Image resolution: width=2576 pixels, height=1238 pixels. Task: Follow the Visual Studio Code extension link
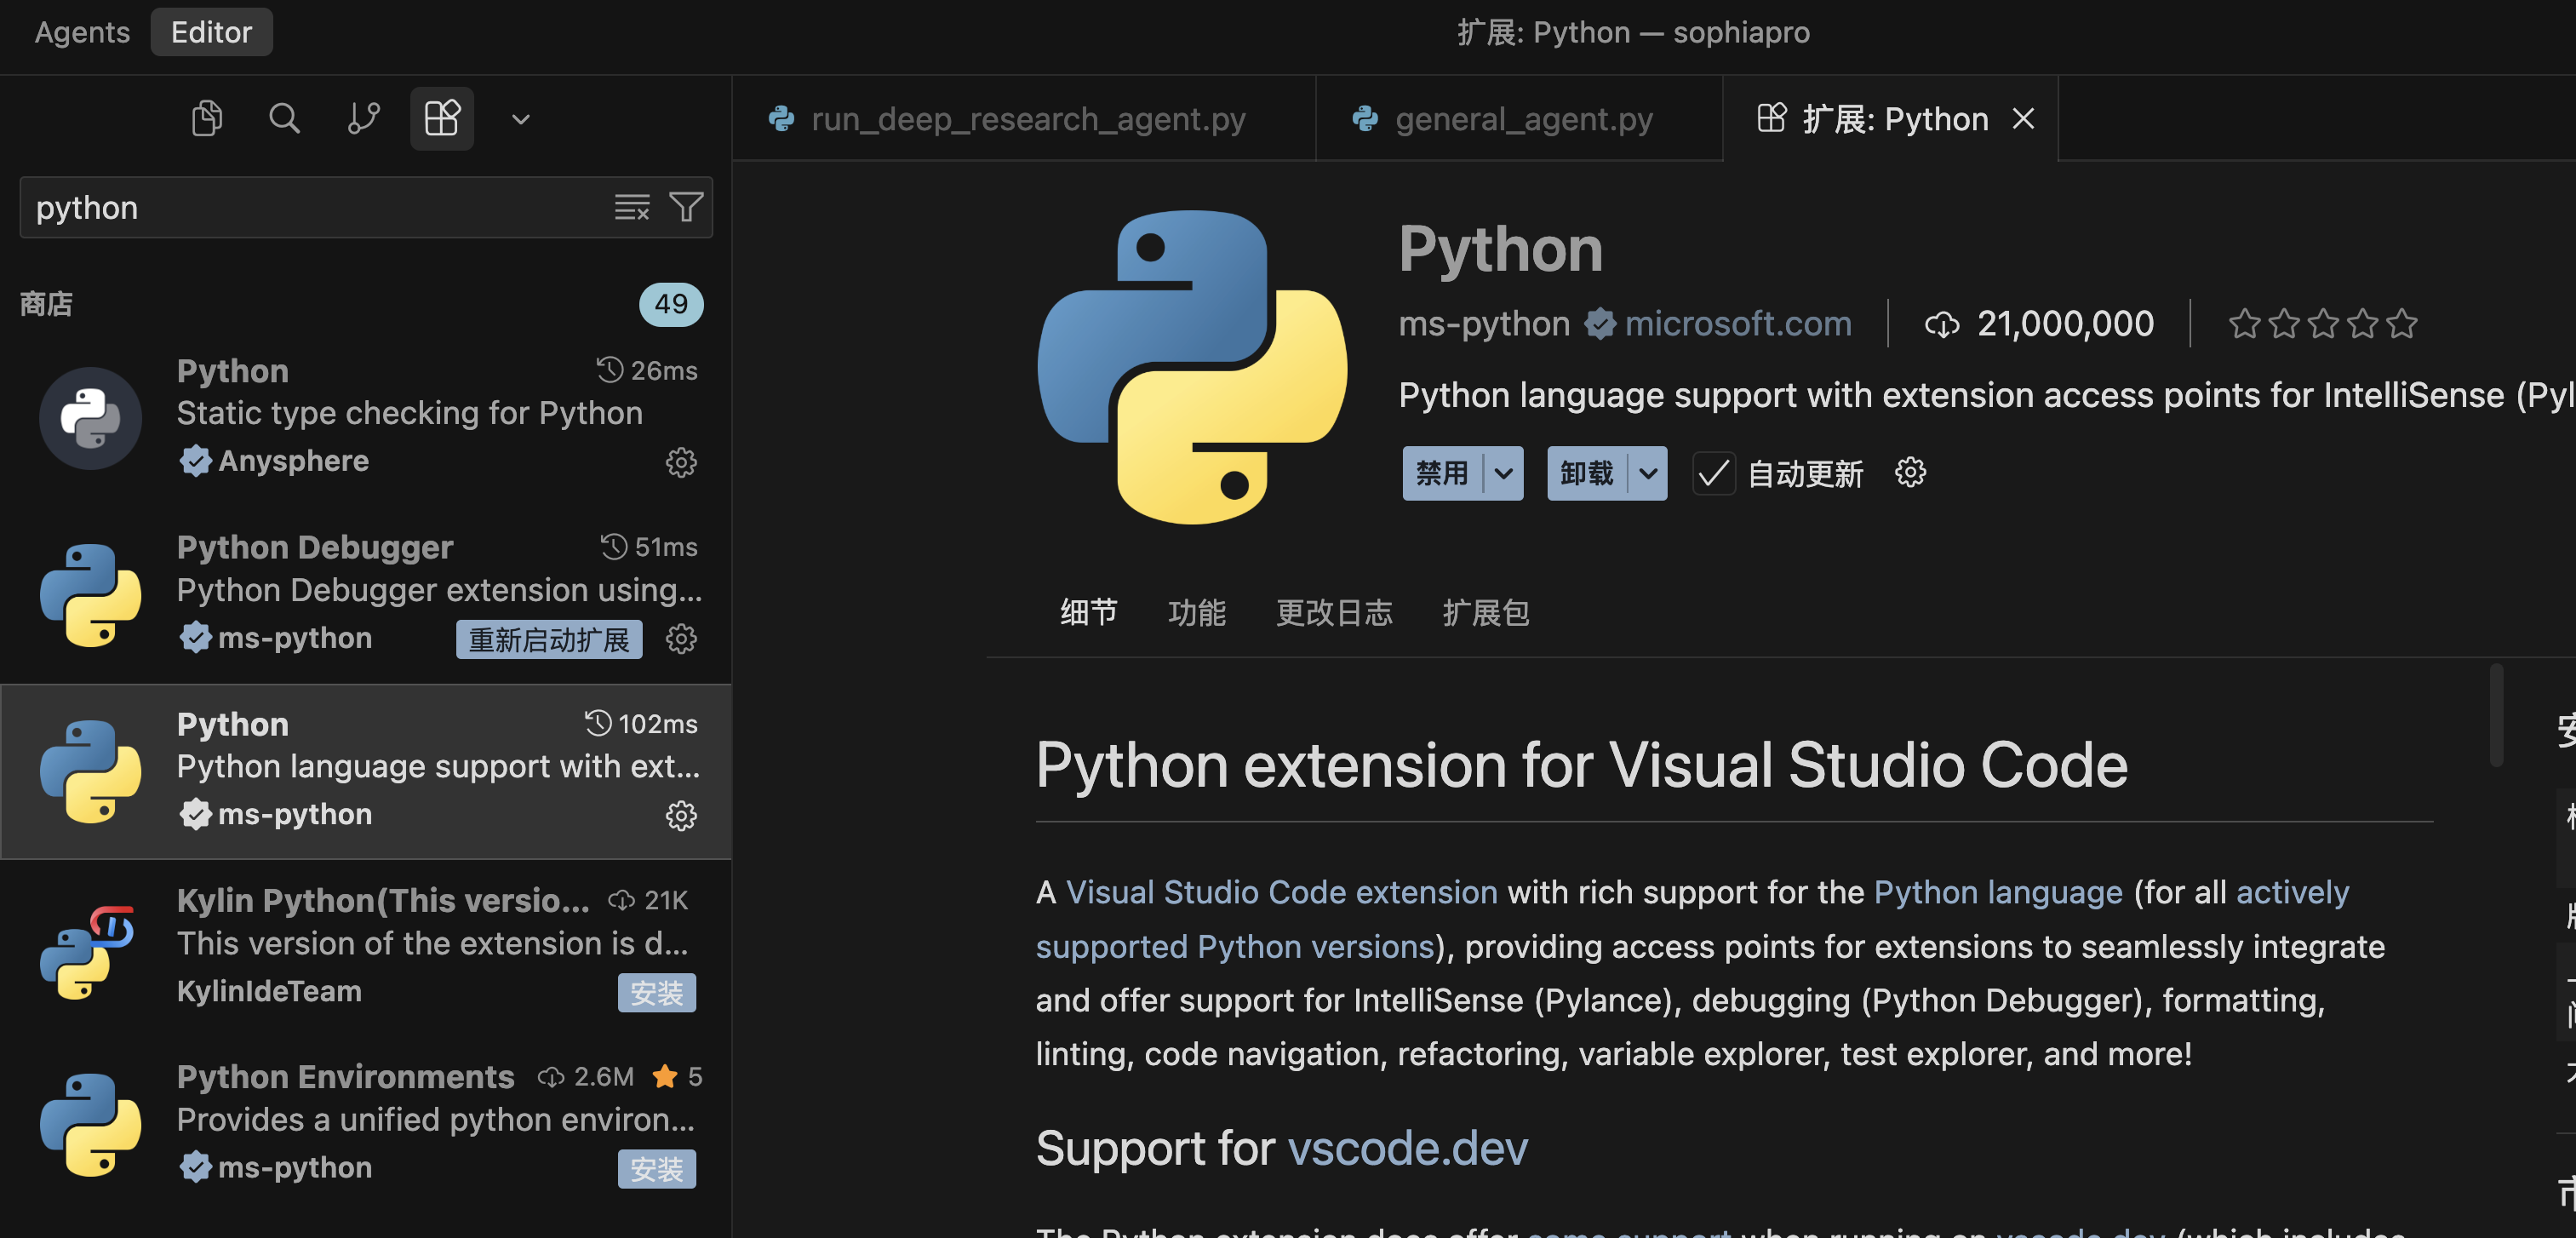click(x=1282, y=892)
